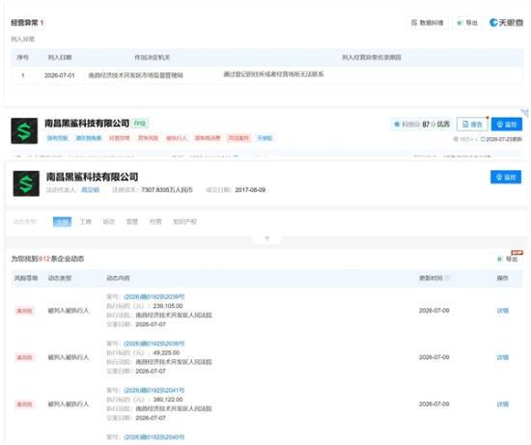
Task: Click the 被执行人 tag under company name
Action: (177, 138)
